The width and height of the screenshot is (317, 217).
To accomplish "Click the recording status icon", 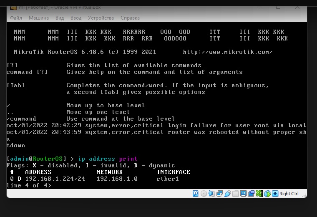I will coord(251,194).
